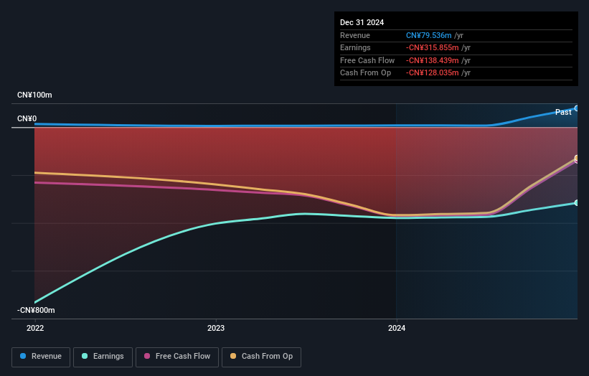
Task: Click the Past label on chart
Action: [x=563, y=112]
